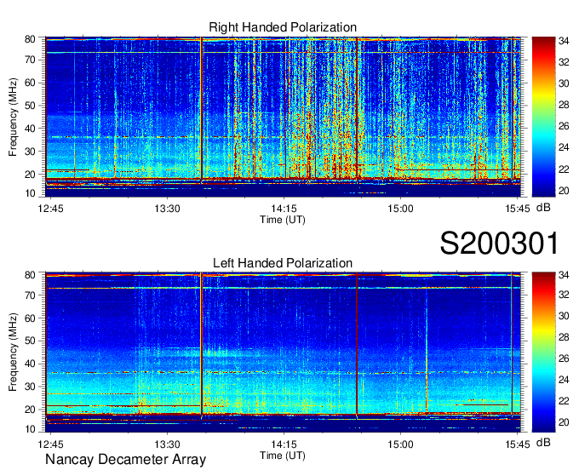Click the 10 MHz tick on Left Handed plot
The image size is (579, 470).
point(30,429)
